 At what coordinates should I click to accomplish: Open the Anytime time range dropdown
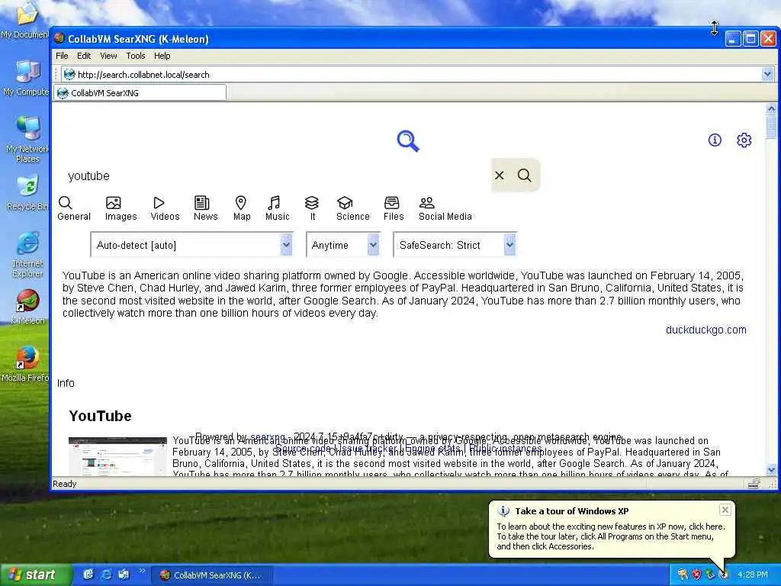(343, 245)
